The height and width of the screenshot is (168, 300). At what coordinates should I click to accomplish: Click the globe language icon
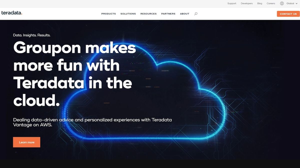point(282,3)
